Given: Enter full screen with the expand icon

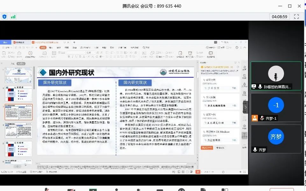Looking at the screenshot, I should 296,17.
